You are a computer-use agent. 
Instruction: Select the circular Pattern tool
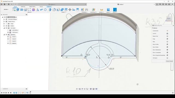45,10
